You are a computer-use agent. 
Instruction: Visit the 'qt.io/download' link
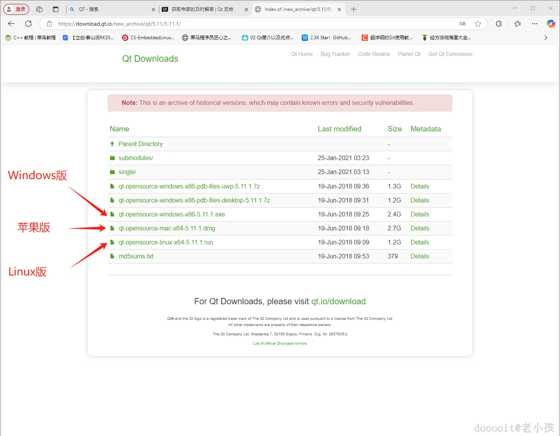[x=338, y=302]
